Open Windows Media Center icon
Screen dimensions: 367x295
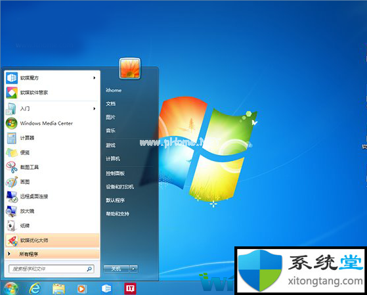pyautogui.click(x=11, y=124)
